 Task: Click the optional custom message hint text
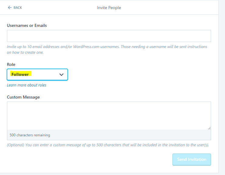[107, 145]
